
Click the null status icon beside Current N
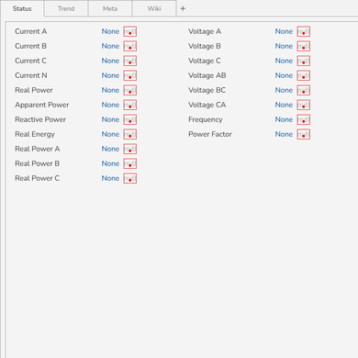click(x=130, y=75)
